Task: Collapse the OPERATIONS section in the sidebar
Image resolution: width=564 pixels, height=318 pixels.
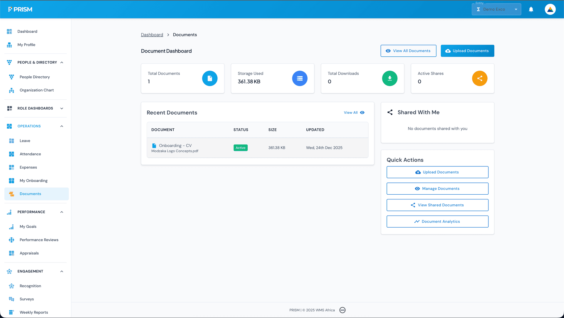Action: (61, 126)
